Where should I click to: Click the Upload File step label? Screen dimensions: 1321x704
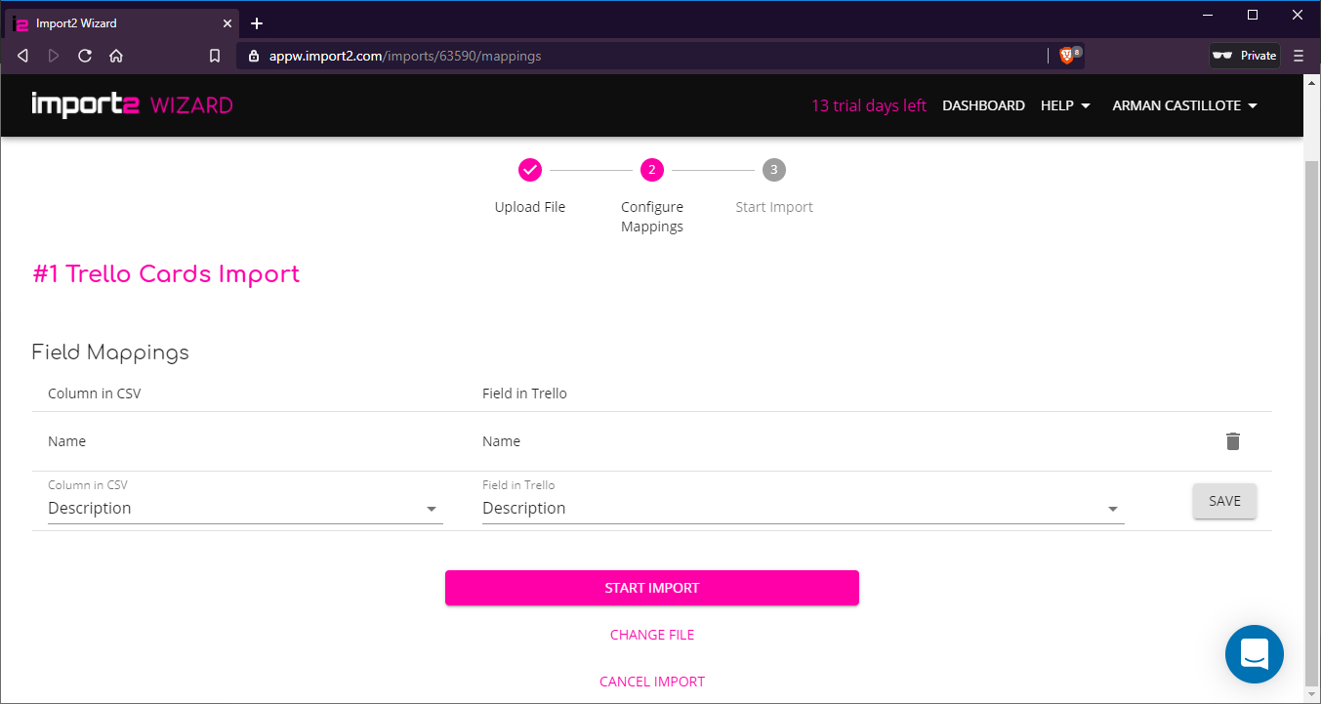[530, 207]
